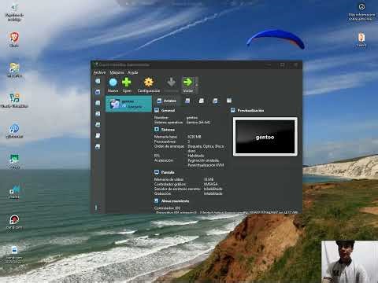Click the Memoria de vídeo label

coord(169,179)
